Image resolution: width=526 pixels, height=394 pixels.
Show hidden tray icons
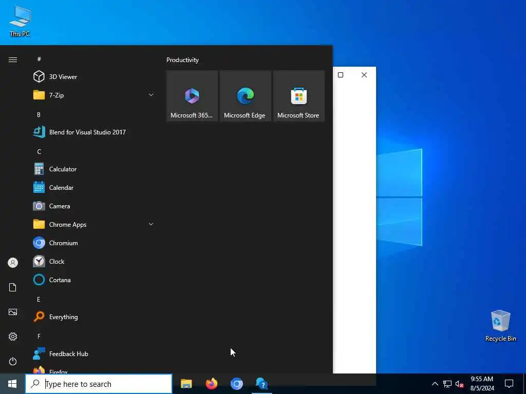tap(435, 384)
